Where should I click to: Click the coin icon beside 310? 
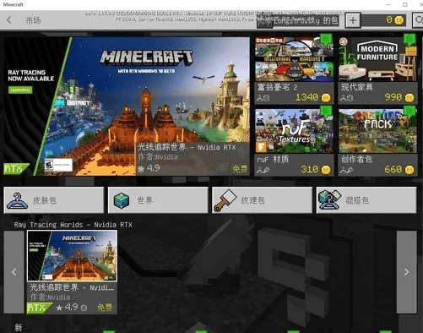click(326, 170)
